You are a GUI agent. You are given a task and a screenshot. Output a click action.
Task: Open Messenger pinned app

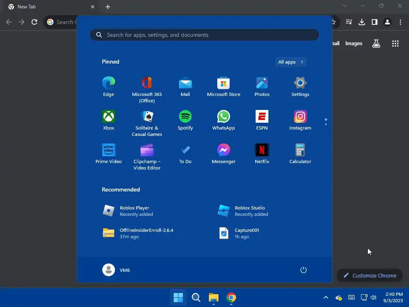pyautogui.click(x=224, y=154)
